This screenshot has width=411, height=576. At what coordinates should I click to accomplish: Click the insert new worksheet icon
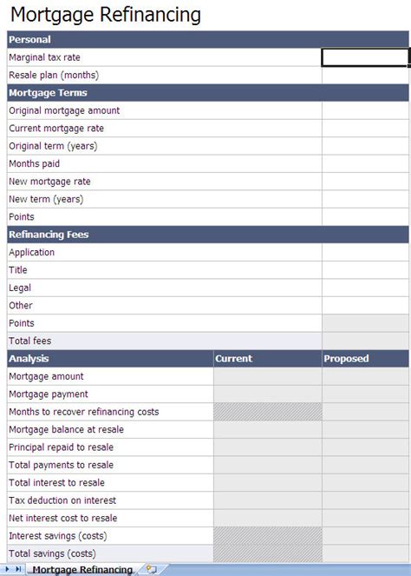click(x=152, y=569)
